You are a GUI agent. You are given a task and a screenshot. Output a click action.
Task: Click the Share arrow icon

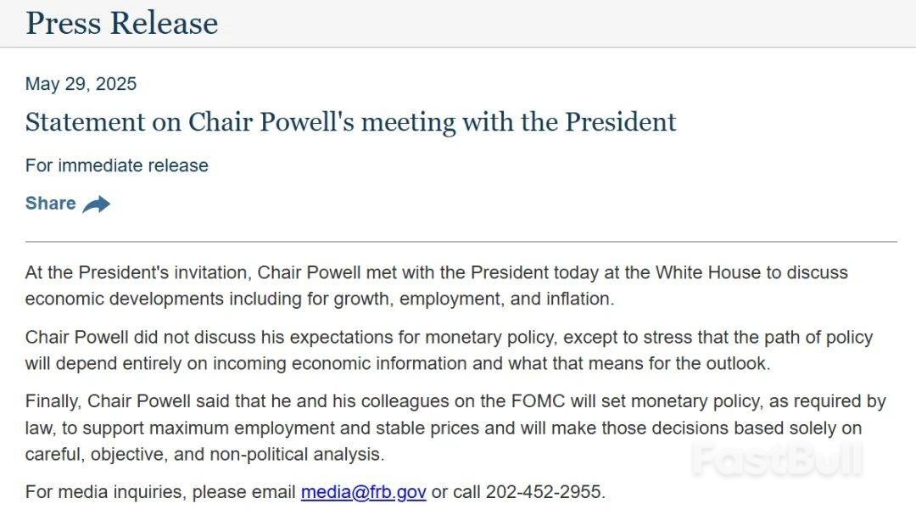coord(97,204)
